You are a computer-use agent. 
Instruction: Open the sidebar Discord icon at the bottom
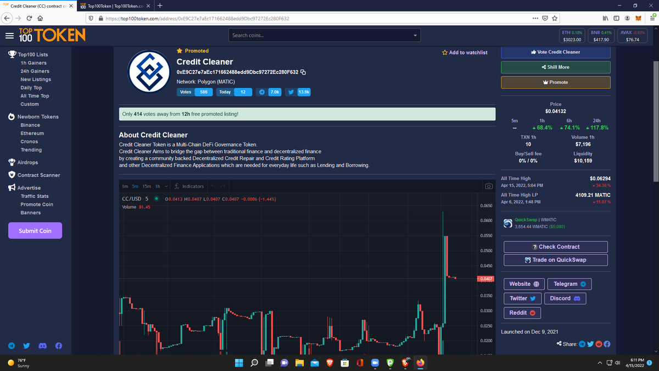click(43, 346)
